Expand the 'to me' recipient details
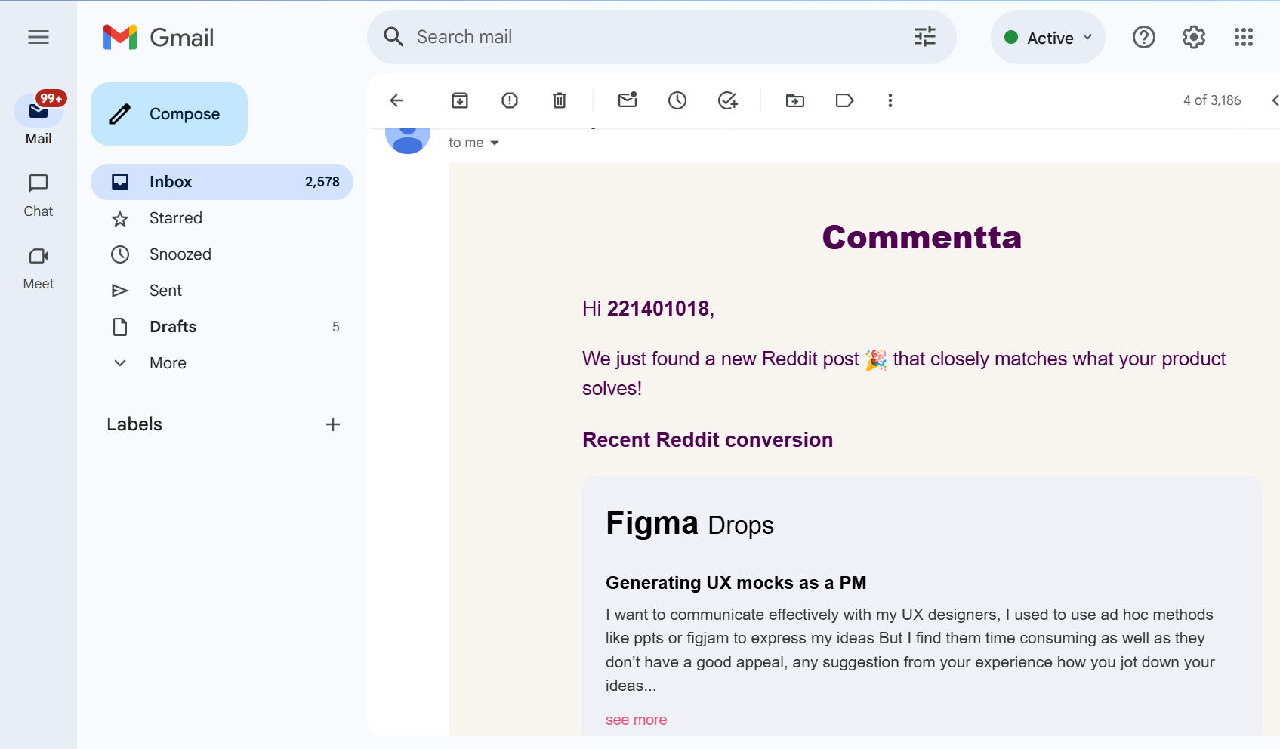Image resolution: width=1280 pixels, height=749 pixels. tap(495, 143)
